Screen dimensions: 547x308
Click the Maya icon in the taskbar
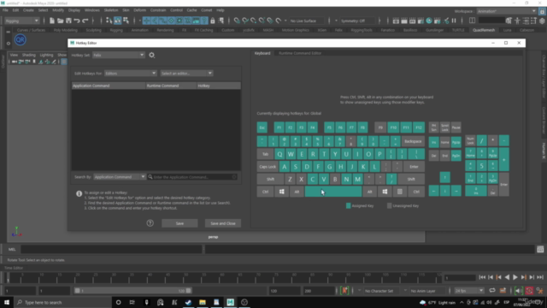230,302
